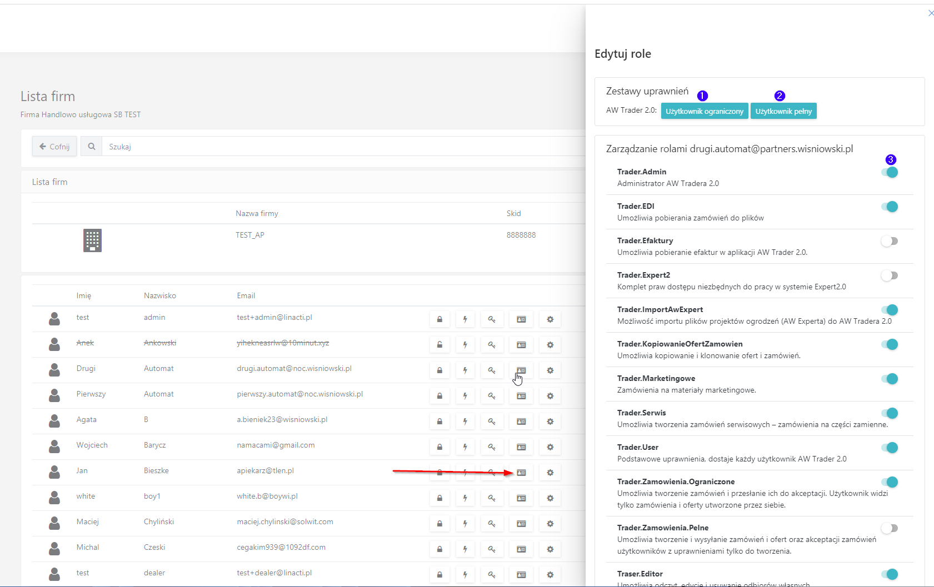Turn on the Trader.Expert2 switch
This screenshot has width=934, height=587.
890,276
